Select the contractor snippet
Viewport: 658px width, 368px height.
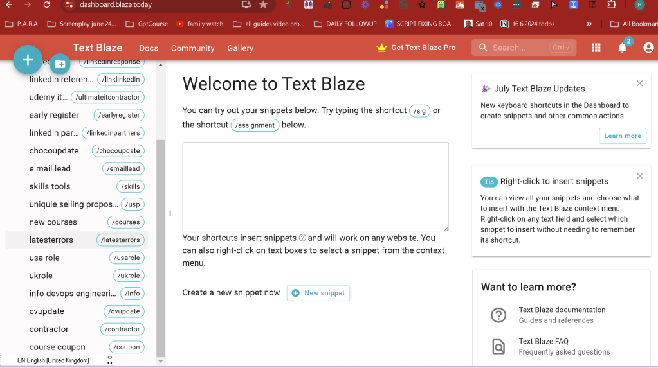click(77, 329)
